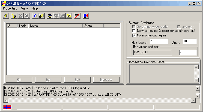Click messages box scroll up arrow
Image resolution: width=203 pixels, height=112 pixels.
coord(196,67)
